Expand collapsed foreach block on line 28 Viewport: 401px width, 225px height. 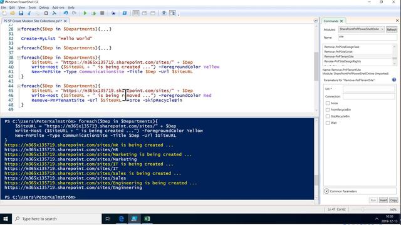coord(19,29)
